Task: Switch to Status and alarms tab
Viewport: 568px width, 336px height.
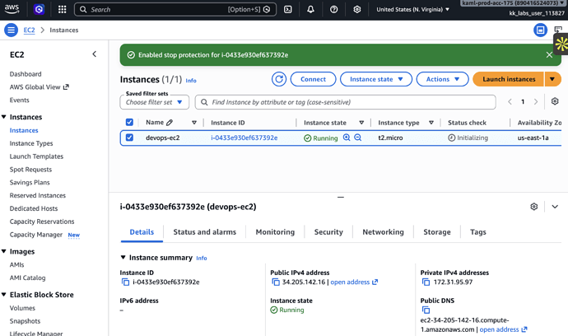Action: coord(205,232)
